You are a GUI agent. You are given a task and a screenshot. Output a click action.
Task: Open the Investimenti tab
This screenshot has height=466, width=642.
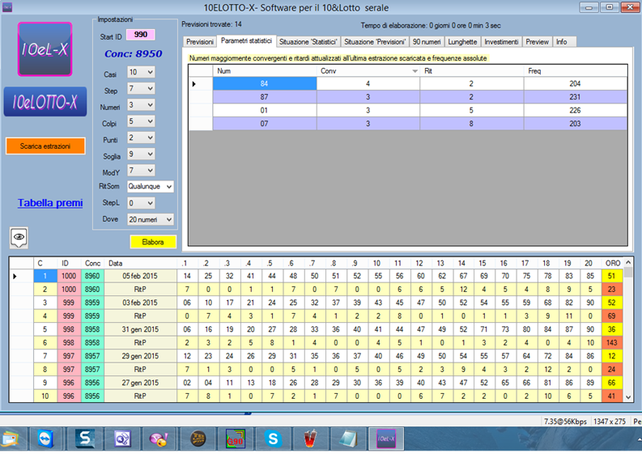501,42
